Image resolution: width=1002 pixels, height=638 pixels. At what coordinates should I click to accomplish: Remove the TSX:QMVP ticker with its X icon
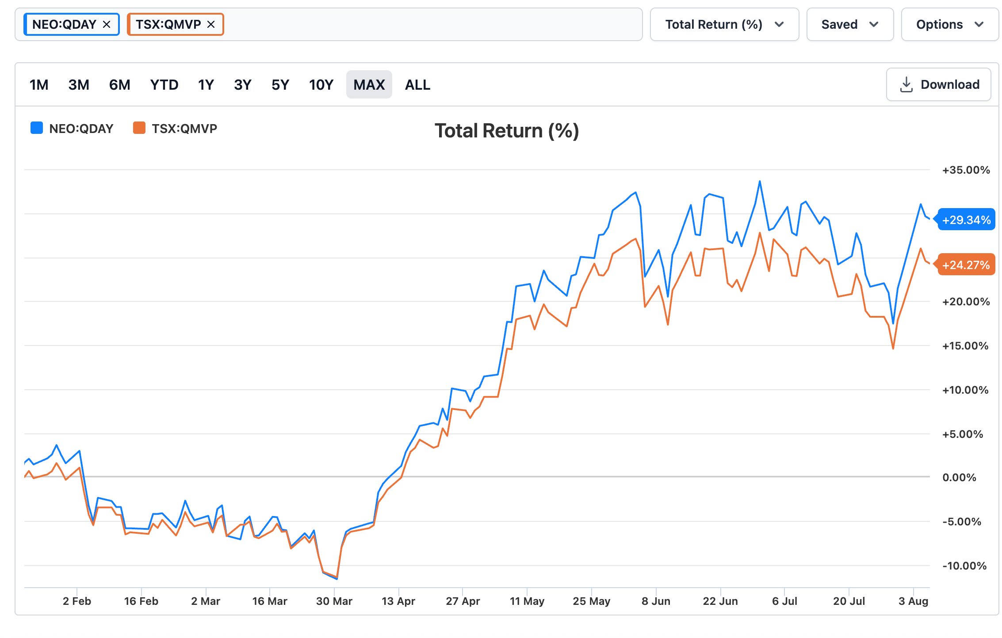(x=211, y=24)
